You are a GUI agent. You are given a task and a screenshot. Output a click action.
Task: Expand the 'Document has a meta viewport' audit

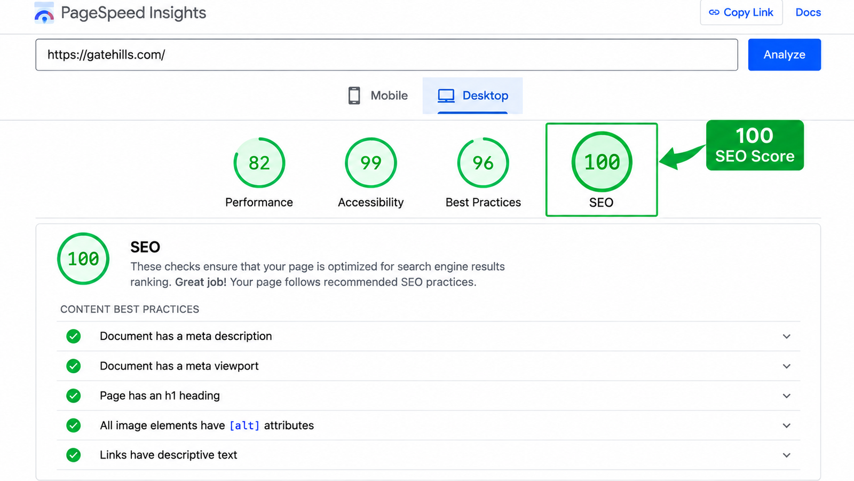[x=786, y=366]
